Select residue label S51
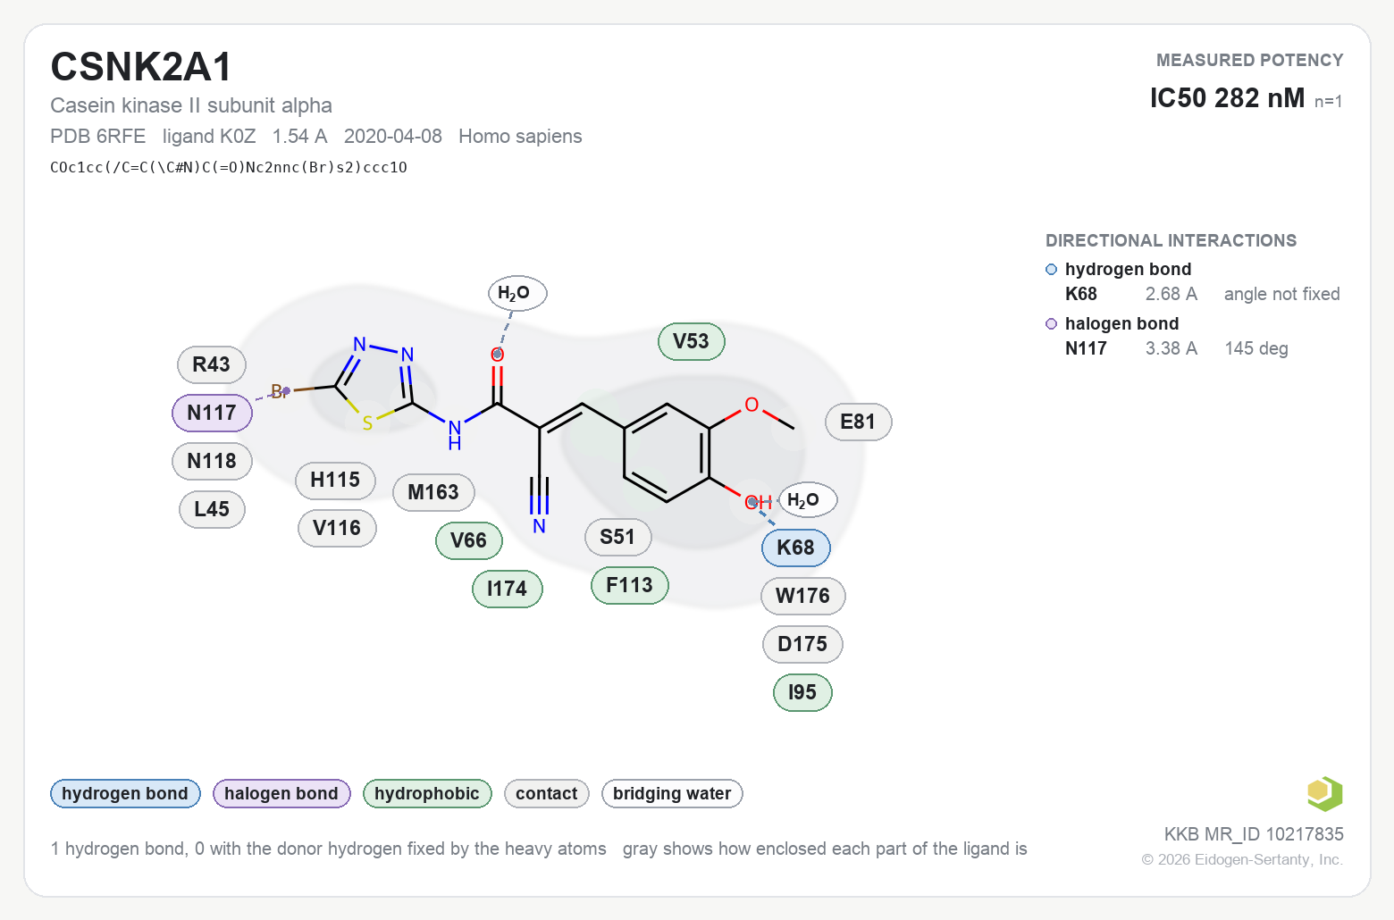 617,537
